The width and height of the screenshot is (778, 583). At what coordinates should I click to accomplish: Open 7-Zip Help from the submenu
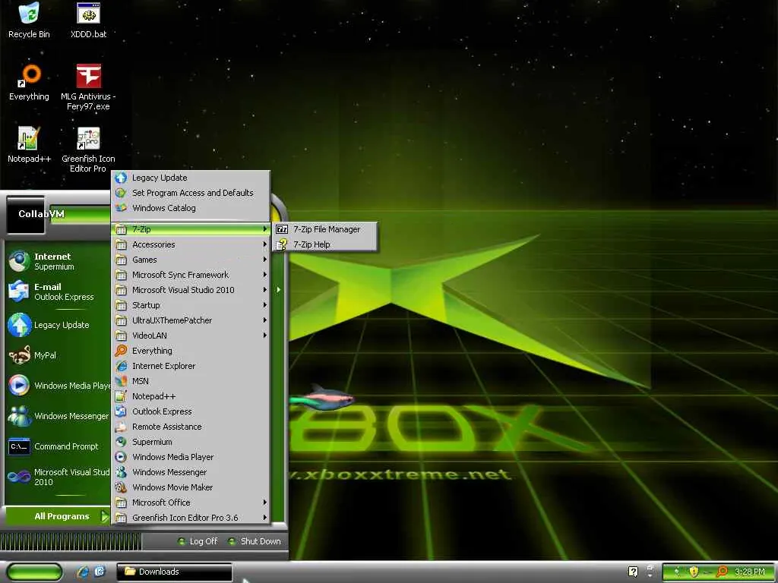(325, 244)
